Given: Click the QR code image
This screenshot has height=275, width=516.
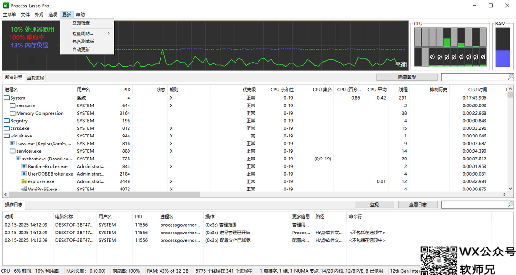Looking at the screenshot, I should click(439, 261).
